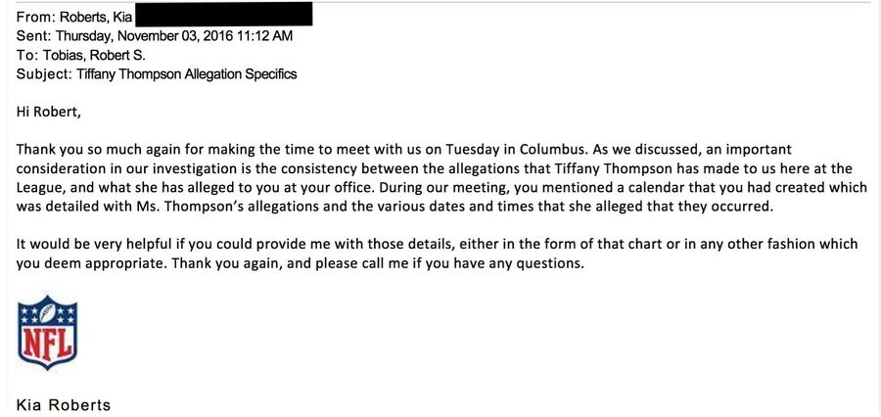Click the black redaction bar after sender
The height and width of the screenshot is (417, 881).
coord(223,14)
